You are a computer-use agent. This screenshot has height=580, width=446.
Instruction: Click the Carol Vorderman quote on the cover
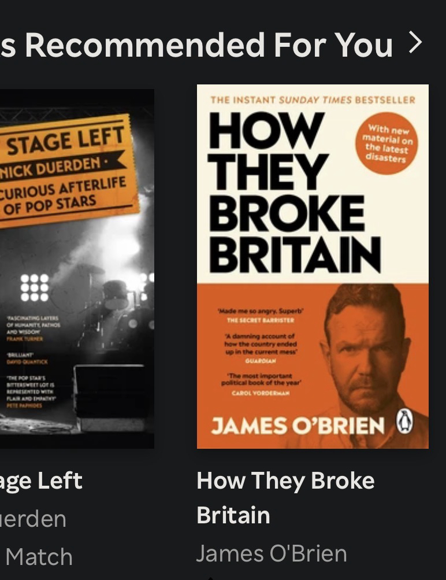[261, 384]
